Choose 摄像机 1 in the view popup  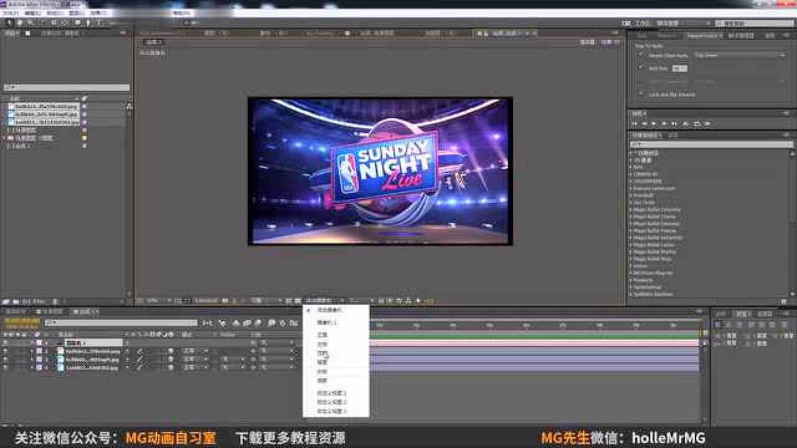(x=327, y=322)
